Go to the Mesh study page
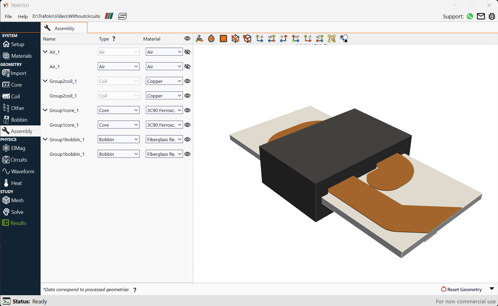Image resolution: width=498 pixels, height=306 pixels. coord(20,200)
